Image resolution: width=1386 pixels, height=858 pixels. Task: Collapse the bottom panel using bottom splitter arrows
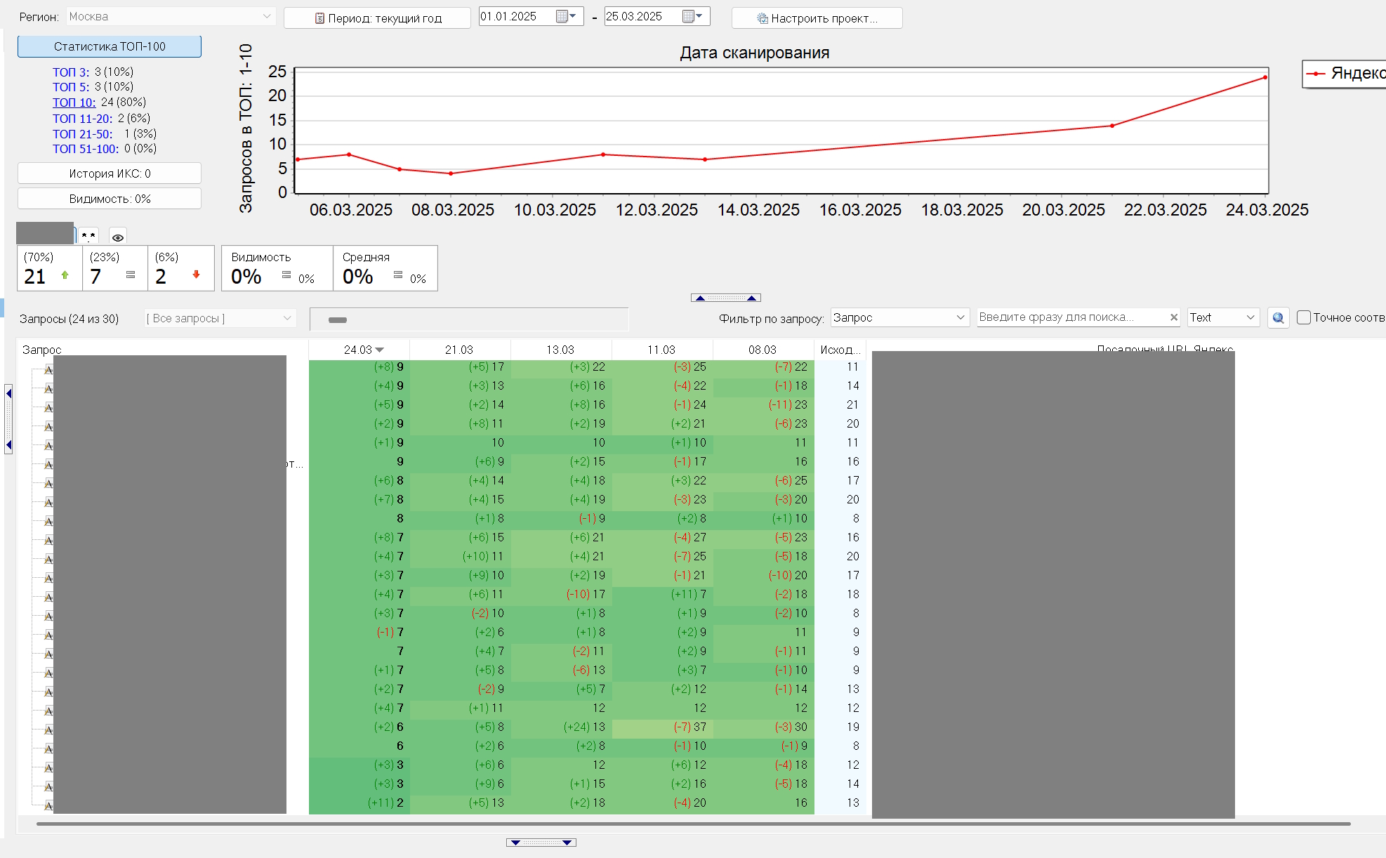[541, 843]
